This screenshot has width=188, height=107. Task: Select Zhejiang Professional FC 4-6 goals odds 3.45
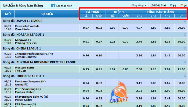167,55
